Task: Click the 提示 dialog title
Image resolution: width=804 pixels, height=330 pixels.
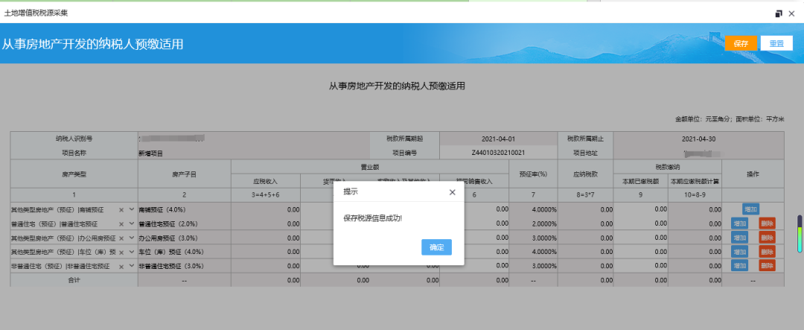Action: [x=351, y=192]
